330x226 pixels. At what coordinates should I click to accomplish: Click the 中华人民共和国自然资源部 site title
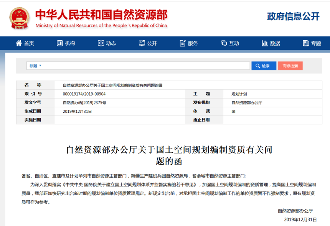101,15
